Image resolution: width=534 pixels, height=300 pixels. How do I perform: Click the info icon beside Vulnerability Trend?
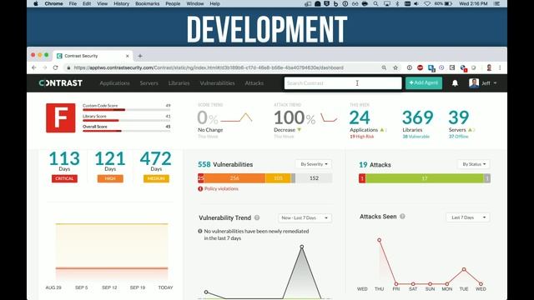click(x=257, y=217)
